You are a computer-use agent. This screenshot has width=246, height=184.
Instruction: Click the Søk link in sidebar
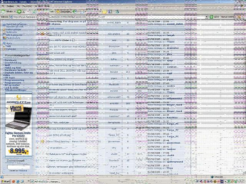(8, 46)
